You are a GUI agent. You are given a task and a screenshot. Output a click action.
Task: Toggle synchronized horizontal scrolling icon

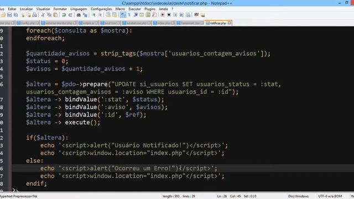[114, 15]
